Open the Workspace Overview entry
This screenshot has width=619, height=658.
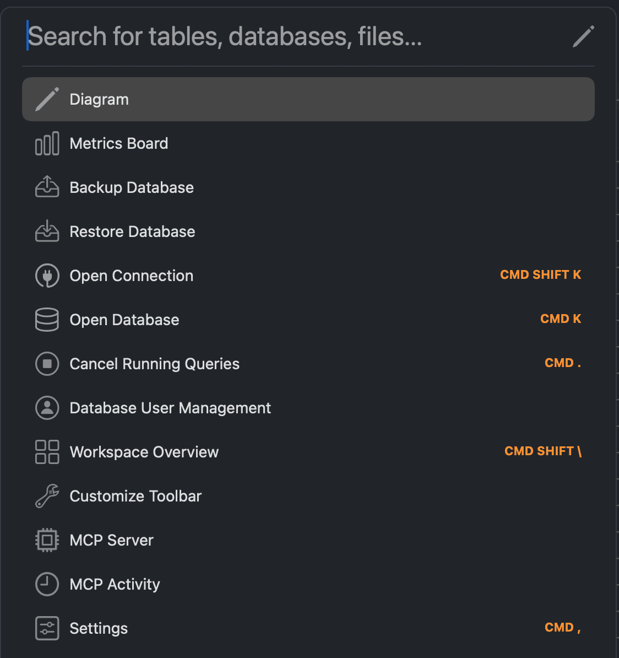pyautogui.click(x=308, y=452)
